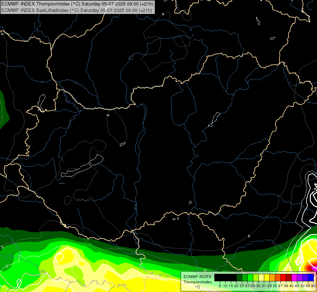Click the magenta 40-45 legend swatch

tap(294, 277)
